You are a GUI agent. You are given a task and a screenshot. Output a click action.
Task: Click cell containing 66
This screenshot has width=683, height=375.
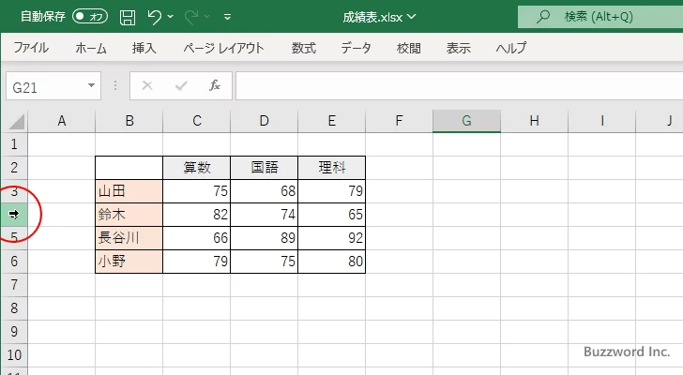[x=196, y=238]
